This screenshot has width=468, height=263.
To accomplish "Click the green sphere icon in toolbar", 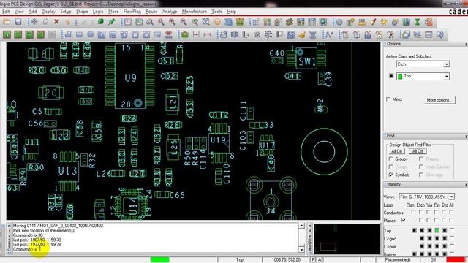I will point(101,22).
